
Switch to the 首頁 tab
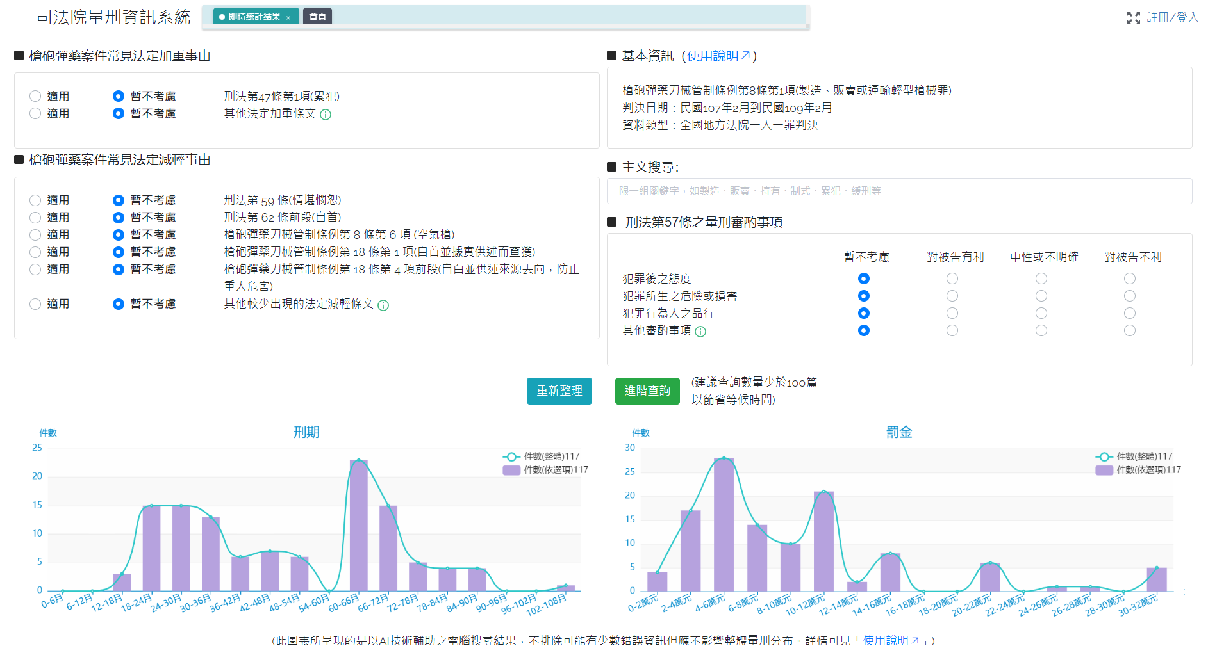317,17
